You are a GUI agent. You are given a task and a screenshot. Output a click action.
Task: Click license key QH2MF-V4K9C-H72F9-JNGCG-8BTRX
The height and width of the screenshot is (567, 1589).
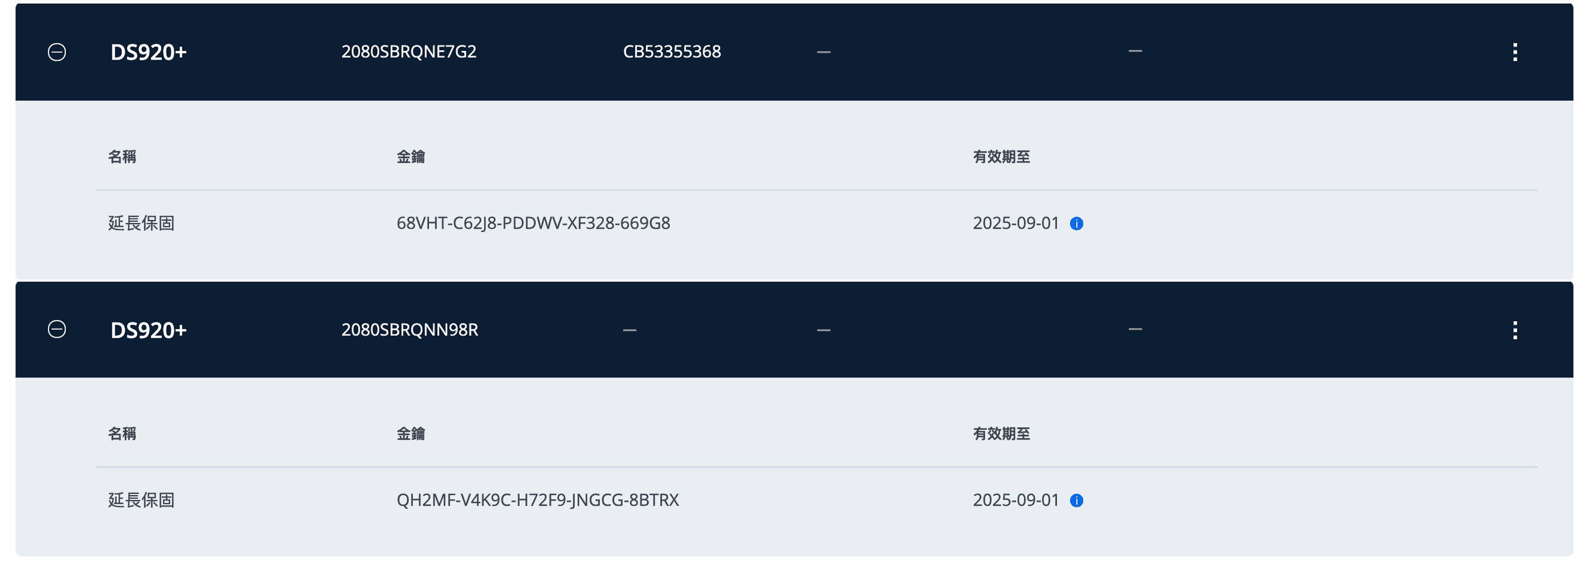click(538, 500)
